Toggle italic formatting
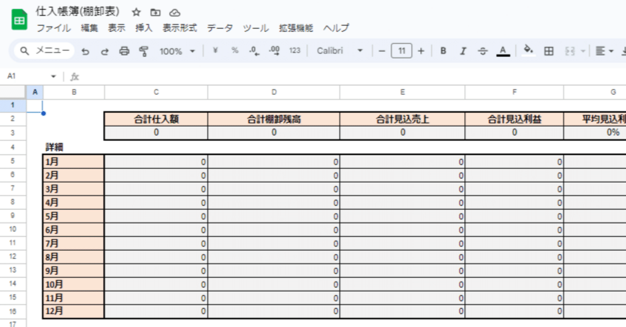The height and width of the screenshot is (327, 626). coord(463,50)
